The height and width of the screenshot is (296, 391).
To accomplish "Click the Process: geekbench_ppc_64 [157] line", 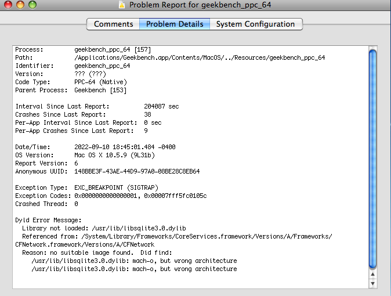I will (83, 50).
